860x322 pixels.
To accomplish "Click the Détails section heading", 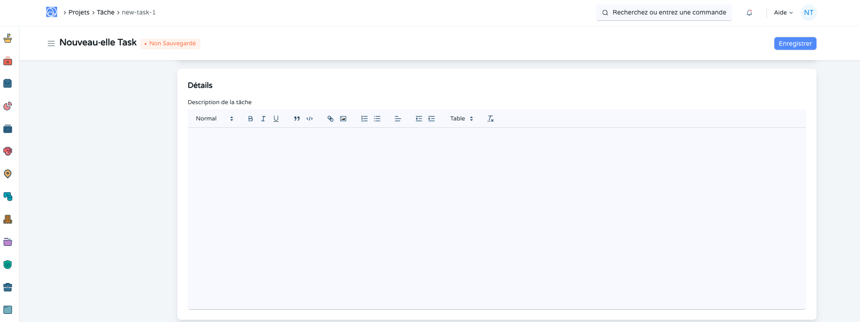I will coord(200,85).
